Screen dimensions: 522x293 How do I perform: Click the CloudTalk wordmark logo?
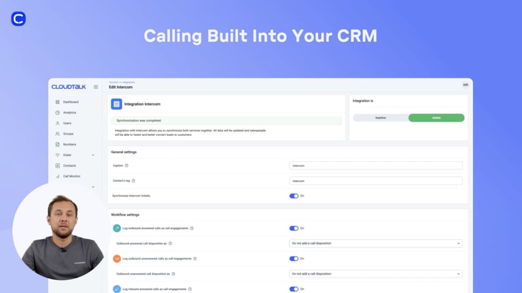pos(69,87)
